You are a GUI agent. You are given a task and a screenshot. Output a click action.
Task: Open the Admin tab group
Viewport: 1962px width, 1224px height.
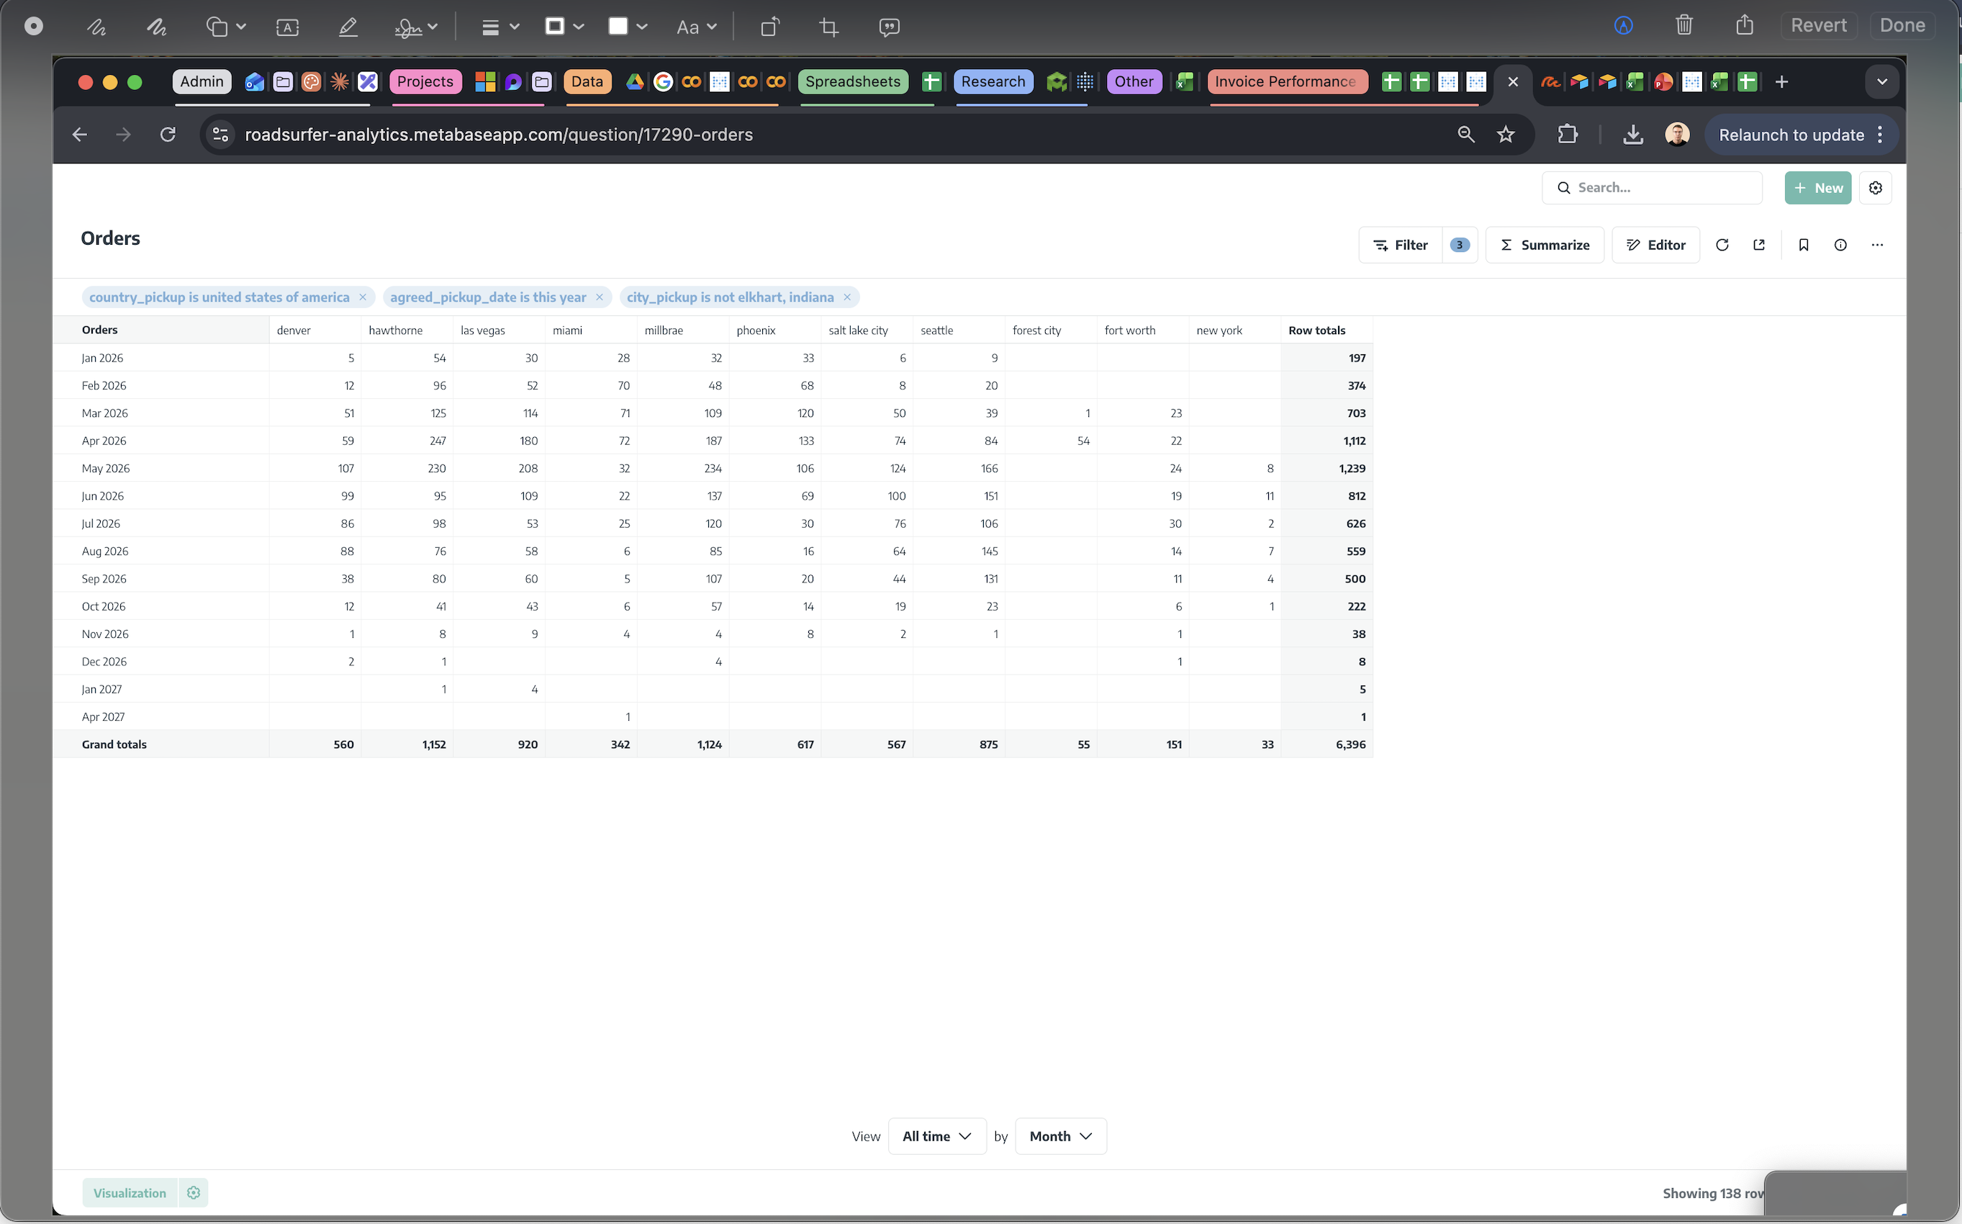point(202,82)
